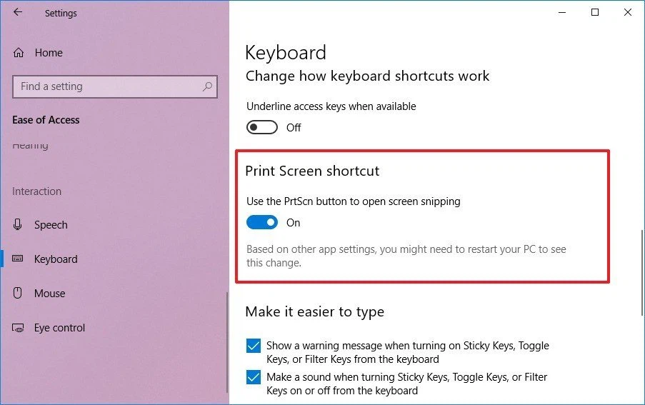Focus the Find a setting search field
This screenshot has width=645, height=405.
[107, 86]
